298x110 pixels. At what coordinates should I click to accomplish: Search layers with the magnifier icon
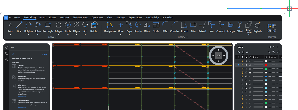click(269, 47)
